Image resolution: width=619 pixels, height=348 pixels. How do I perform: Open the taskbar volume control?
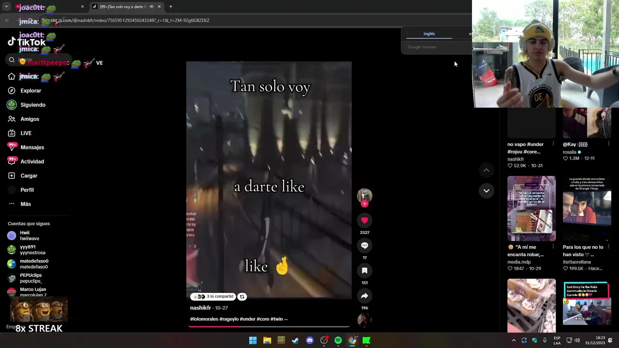click(577, 341)
